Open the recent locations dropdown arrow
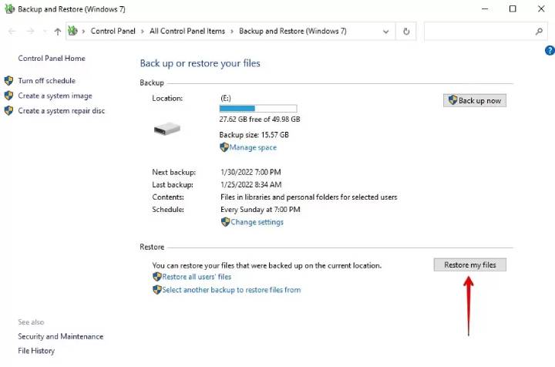 click(x=45, y=32)
